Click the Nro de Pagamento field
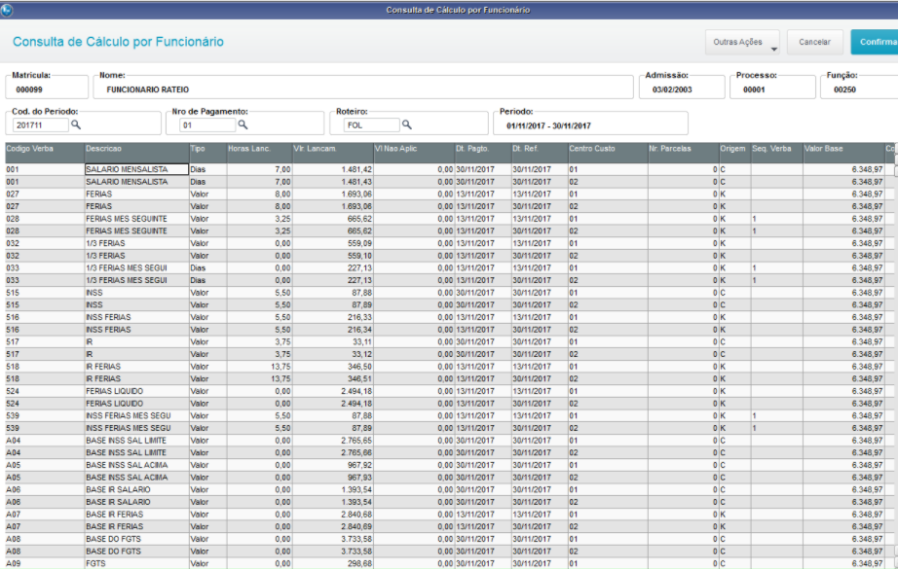 pos(207,125)
